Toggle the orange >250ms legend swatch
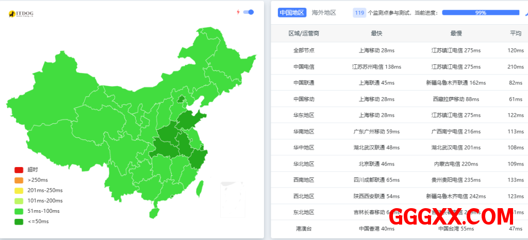 19,180
